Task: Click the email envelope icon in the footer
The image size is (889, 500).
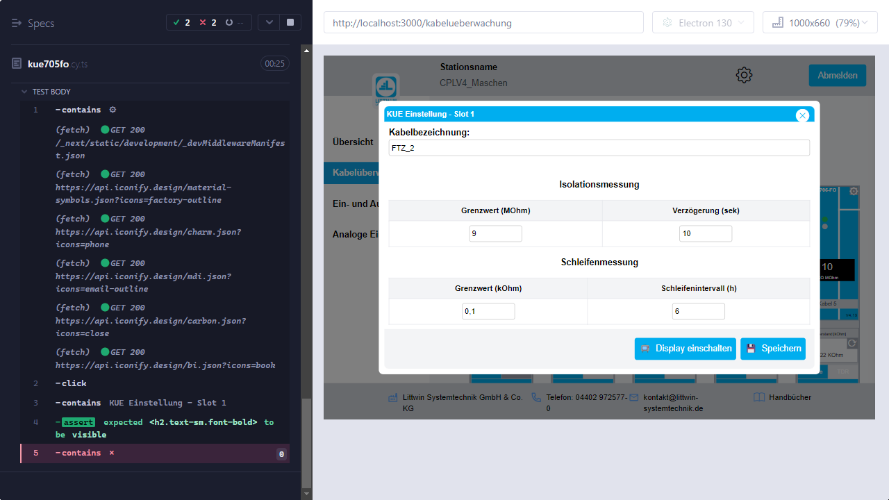Action: (633, 397)
